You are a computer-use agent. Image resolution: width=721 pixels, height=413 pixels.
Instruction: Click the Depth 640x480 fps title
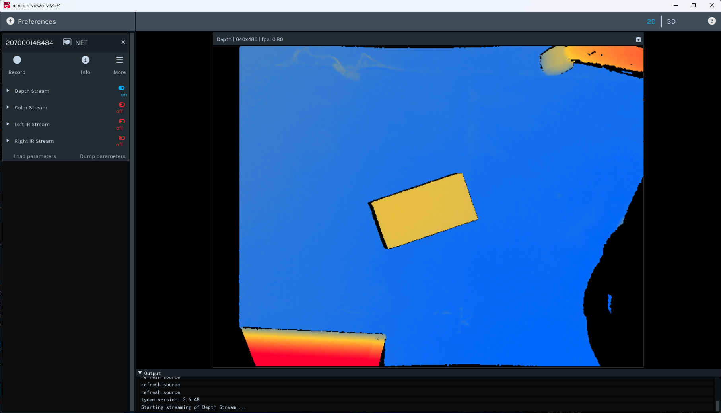(250, 39)
